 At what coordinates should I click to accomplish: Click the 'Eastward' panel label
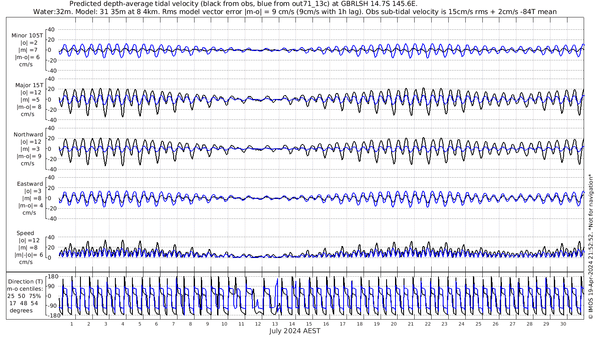30,184
